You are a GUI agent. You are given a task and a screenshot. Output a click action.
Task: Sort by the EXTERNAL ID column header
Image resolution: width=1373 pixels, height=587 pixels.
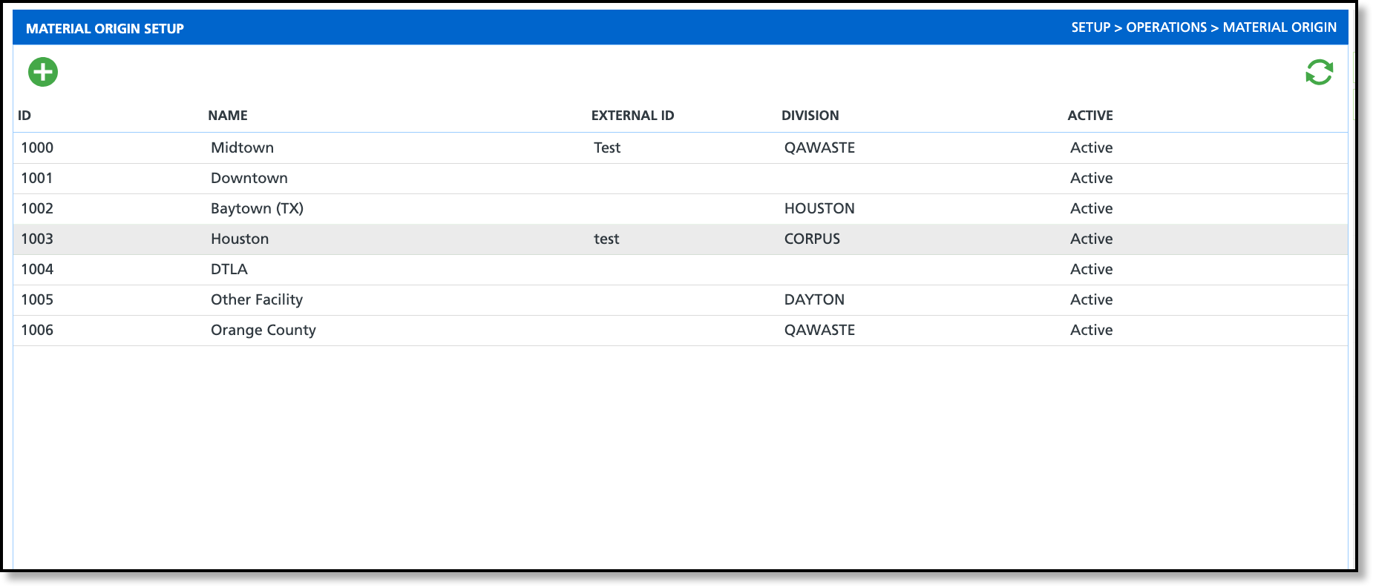(633, 116)
